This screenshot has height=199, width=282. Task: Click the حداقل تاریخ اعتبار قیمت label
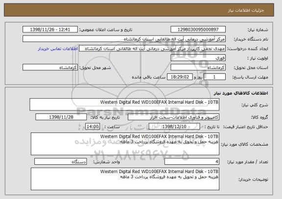pyautogui.click(x=246, y=127)
